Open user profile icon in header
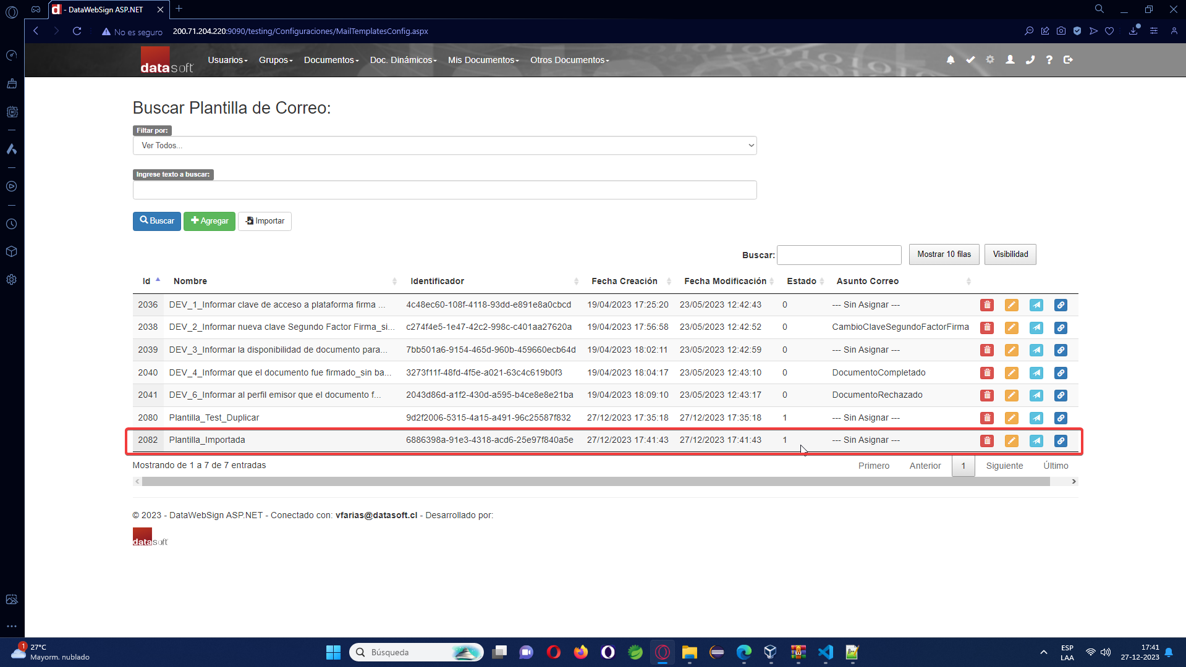 click(1010, 60)
